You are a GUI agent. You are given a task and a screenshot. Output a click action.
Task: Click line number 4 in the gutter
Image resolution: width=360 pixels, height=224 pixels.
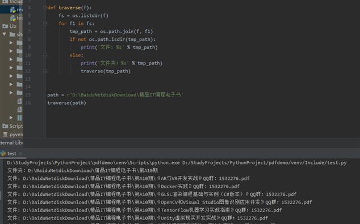pos(29,7)
